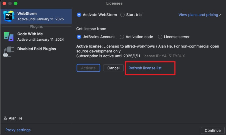
Task: Click the user profile icon beside Alan He
Action: (x=5, y=118)
